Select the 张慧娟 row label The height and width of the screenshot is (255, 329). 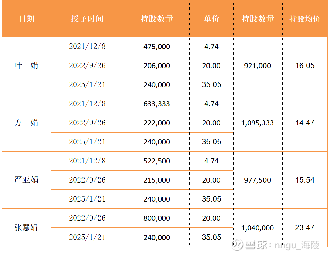coord(27,227)
